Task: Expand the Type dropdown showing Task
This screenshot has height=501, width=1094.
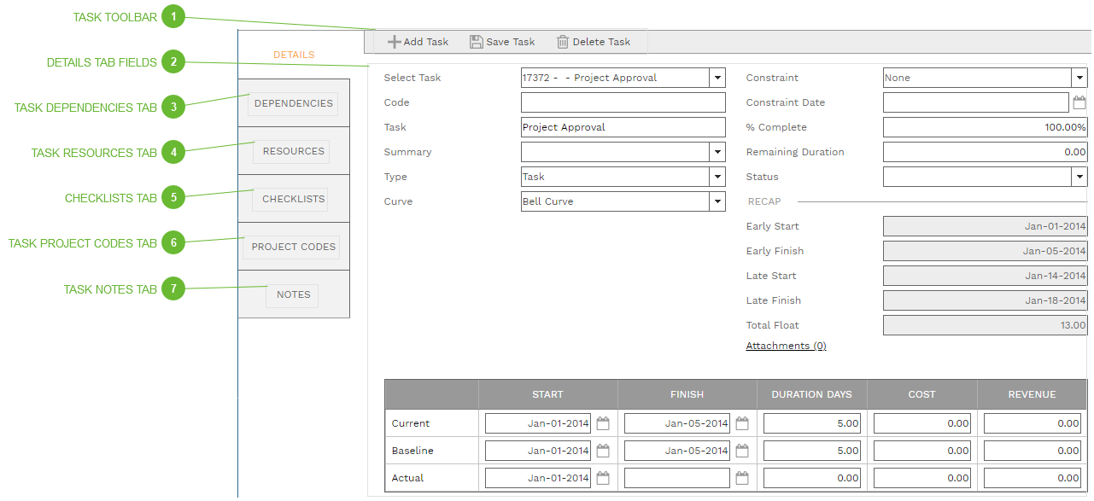Action: click(x=717, y=177)
